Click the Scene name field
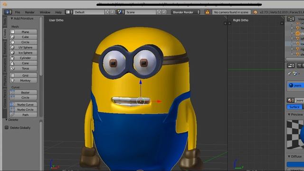Viewport: 304px width, 171px height. pyautogui.click(x=141, y=12)
